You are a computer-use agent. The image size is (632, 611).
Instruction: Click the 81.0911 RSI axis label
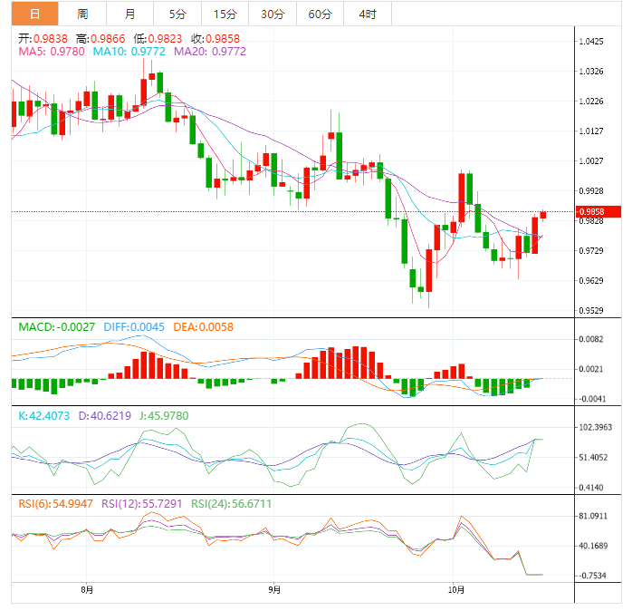(x=593, y=516)
